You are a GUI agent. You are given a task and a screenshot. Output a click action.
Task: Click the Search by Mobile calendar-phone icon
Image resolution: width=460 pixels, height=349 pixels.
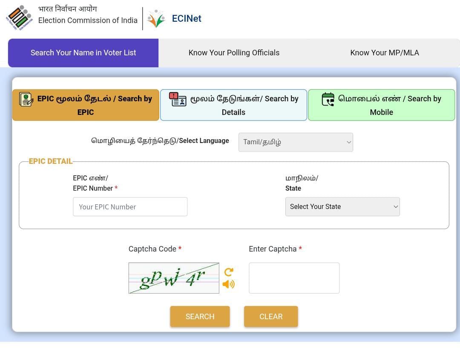328,99
